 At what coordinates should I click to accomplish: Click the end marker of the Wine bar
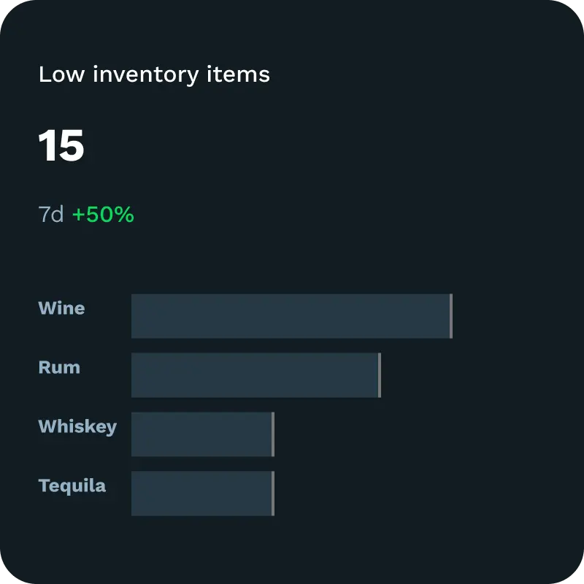tap(451, 316)
